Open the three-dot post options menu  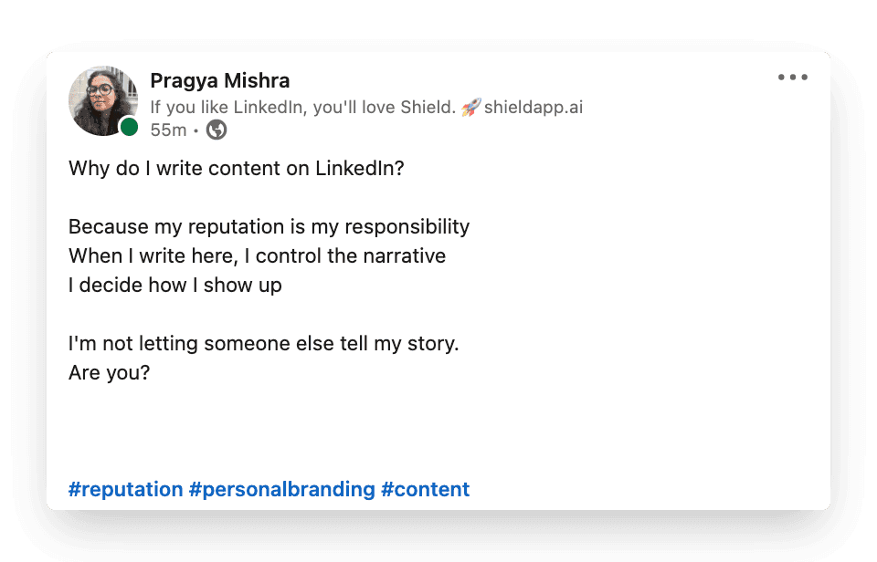pyautogui.click(x=792, y=78)
